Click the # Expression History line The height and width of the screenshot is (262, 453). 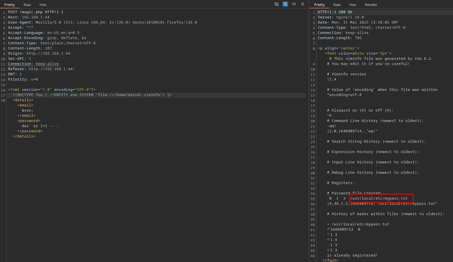click(373, 152)
